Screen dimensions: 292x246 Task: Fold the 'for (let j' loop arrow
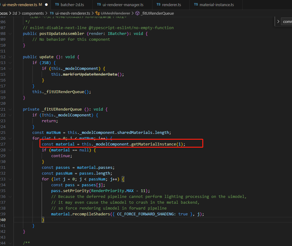[10, 179]
